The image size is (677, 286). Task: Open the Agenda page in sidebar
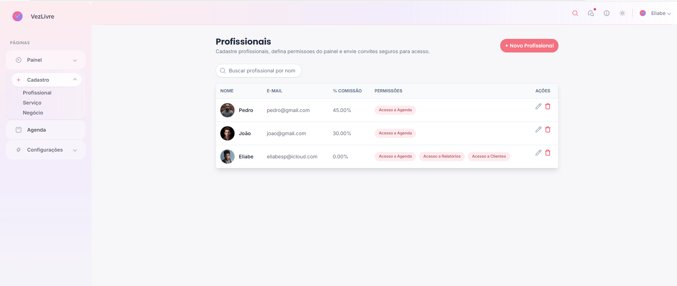pyautogui.click(x=36, y=130)
